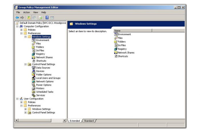Collapse the selected Windows Settings node
The height and width of the screenshot is (134, 200).
tap(25, 37)
